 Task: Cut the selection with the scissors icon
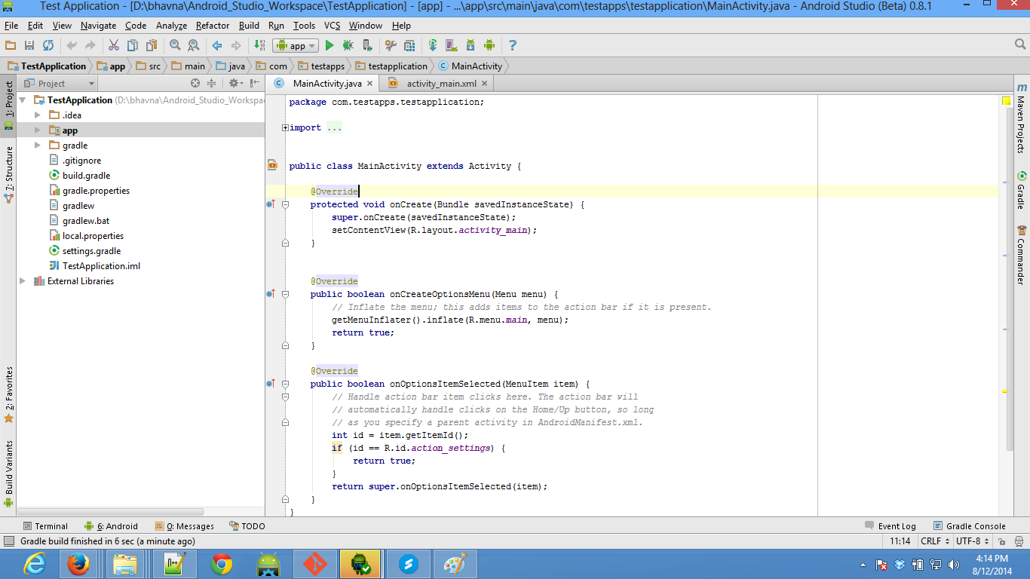[114, 46]
